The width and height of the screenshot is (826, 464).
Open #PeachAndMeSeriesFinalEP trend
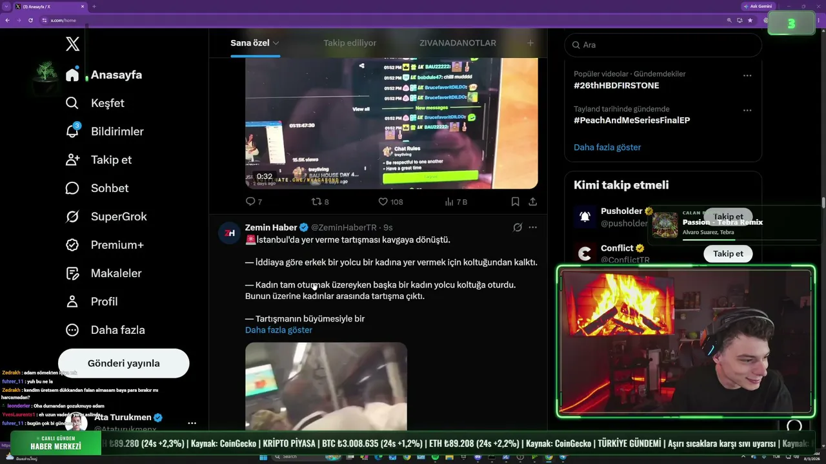[x=632, y=120]
